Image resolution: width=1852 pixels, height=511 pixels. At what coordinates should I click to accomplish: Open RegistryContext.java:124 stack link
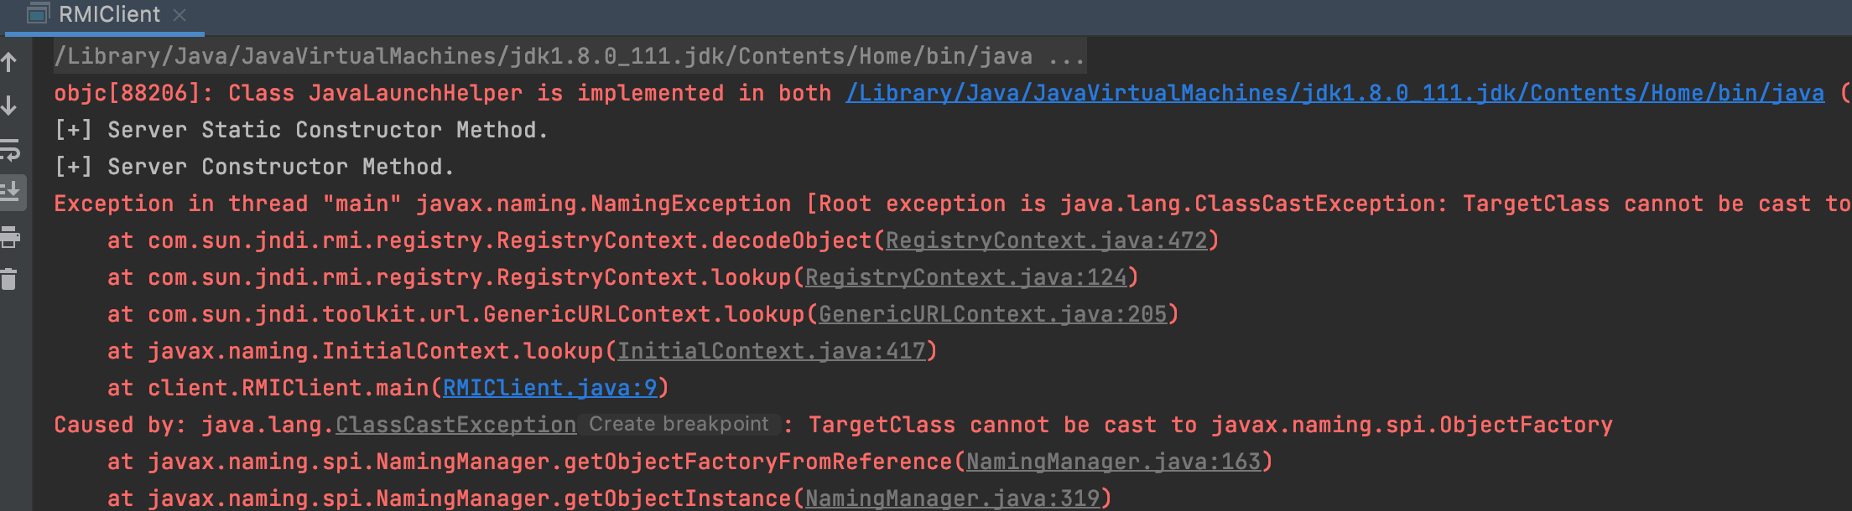(965, 277)
